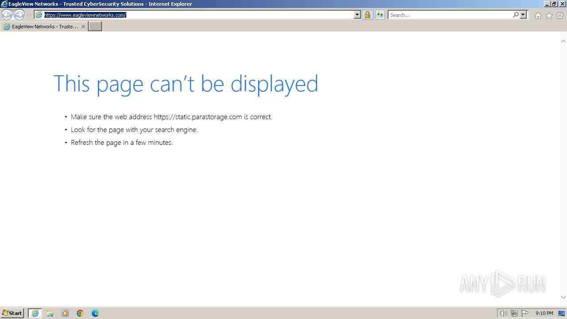Launch Microsoft Edge from the taskbar
Viewport: 567px width, 319px height.
(x=95, y=313)
